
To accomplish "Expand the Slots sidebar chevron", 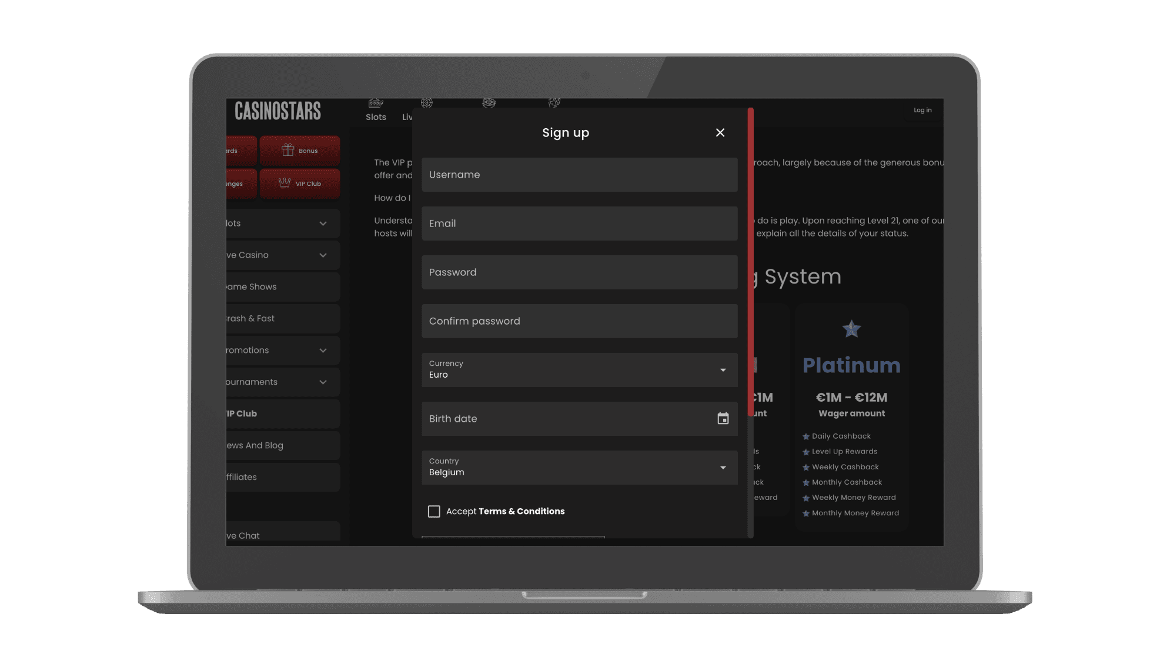I will 323,224.
